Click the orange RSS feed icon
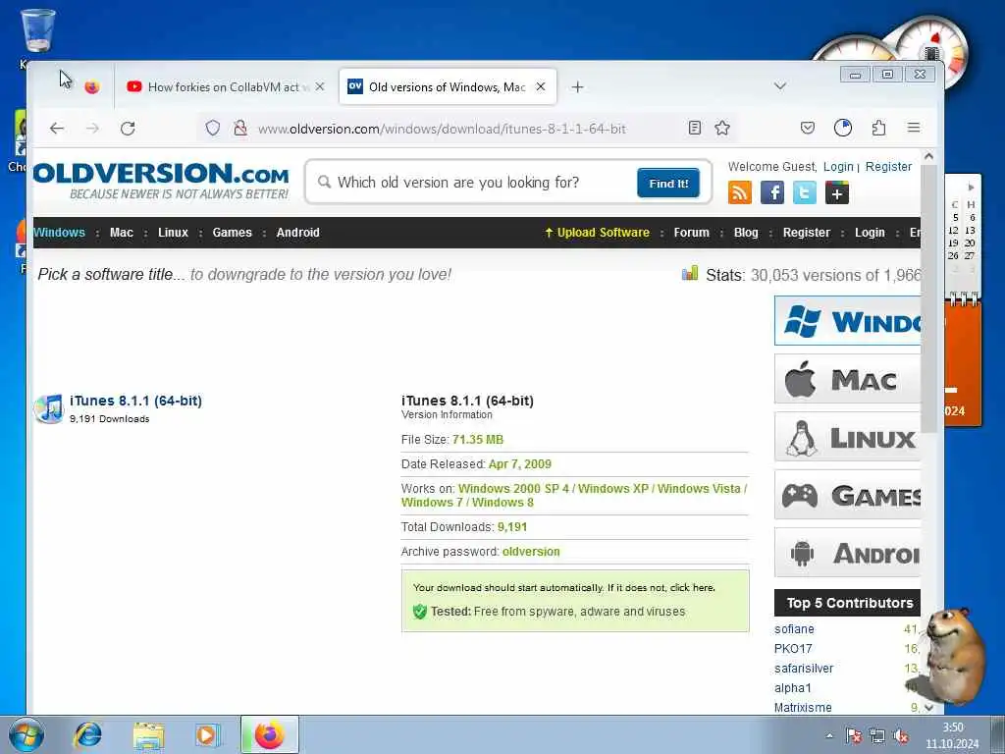 (x=740, y=192)
